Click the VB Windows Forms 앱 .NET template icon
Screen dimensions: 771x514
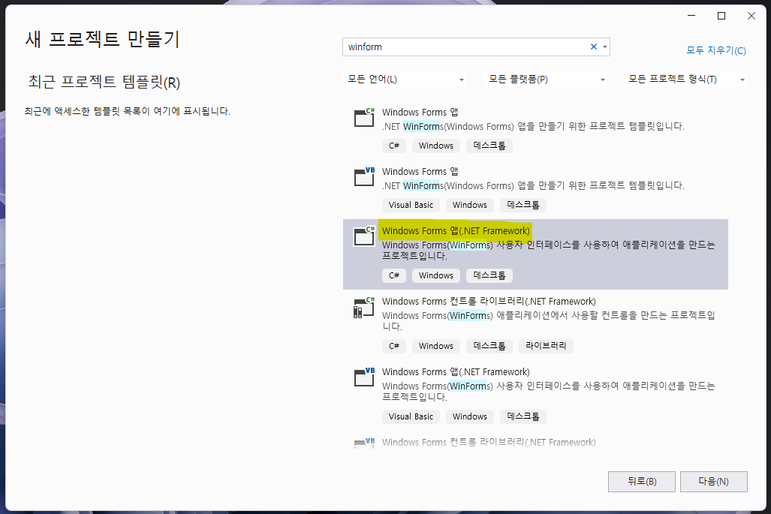click(x=364, y=176)
